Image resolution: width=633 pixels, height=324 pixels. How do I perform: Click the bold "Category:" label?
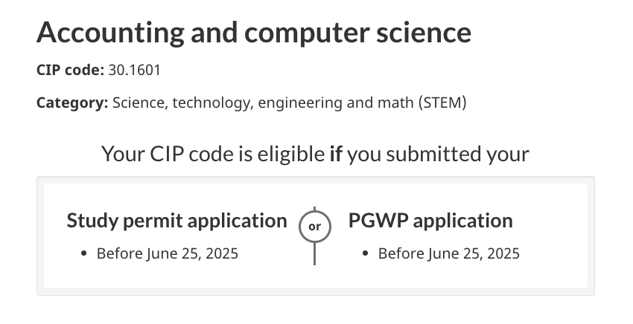[x=72, y=103]
